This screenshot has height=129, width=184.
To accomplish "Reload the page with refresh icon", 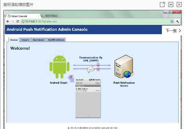I will point(18,21).
